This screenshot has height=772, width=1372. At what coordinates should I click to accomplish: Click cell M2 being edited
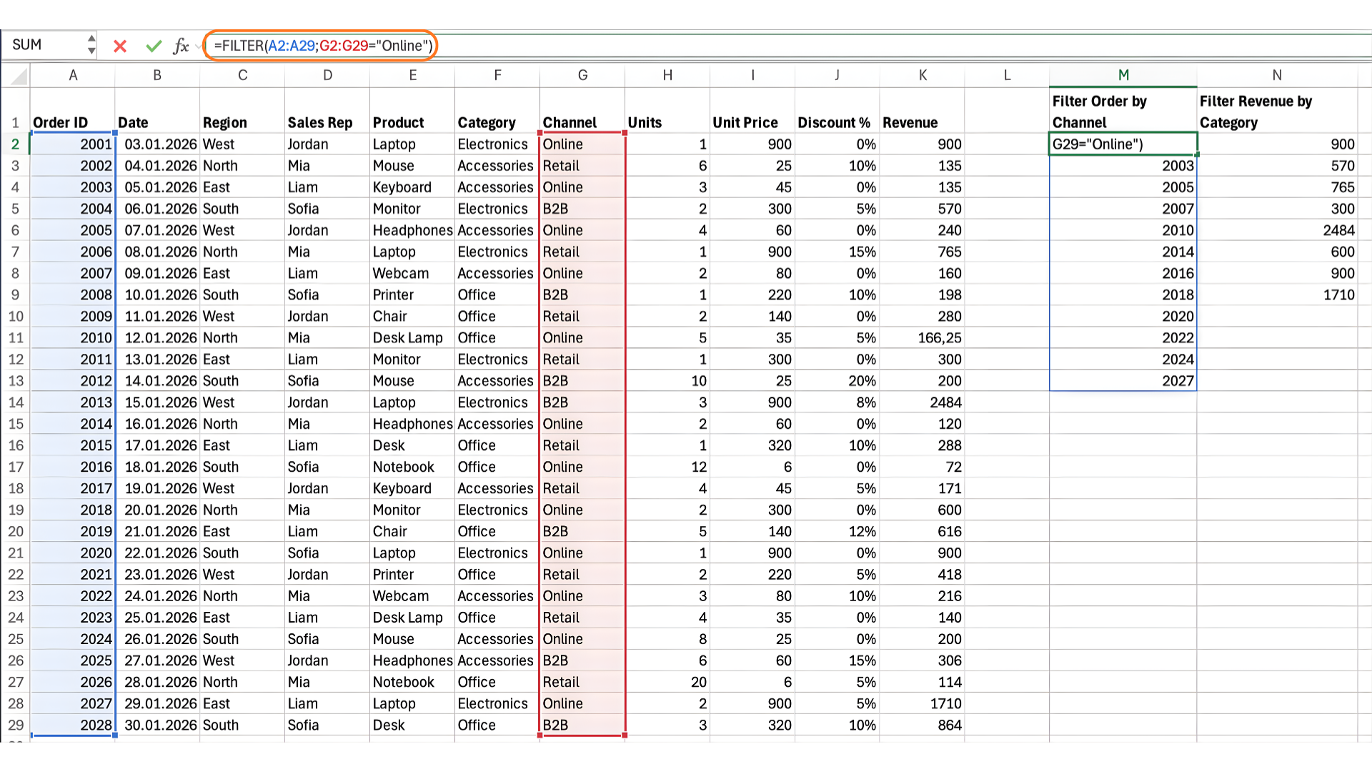click(x=1123, y=144)
